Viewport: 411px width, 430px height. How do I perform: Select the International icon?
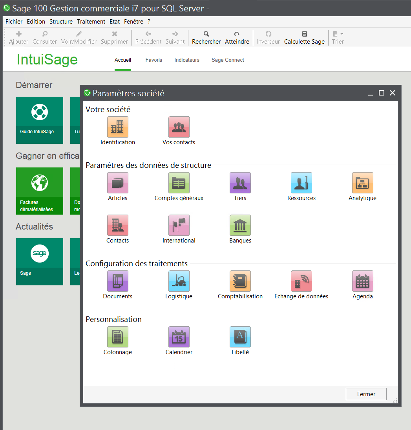point(179,225)
